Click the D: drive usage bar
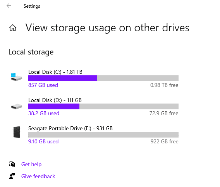220x187 pixels. [103, 107]
